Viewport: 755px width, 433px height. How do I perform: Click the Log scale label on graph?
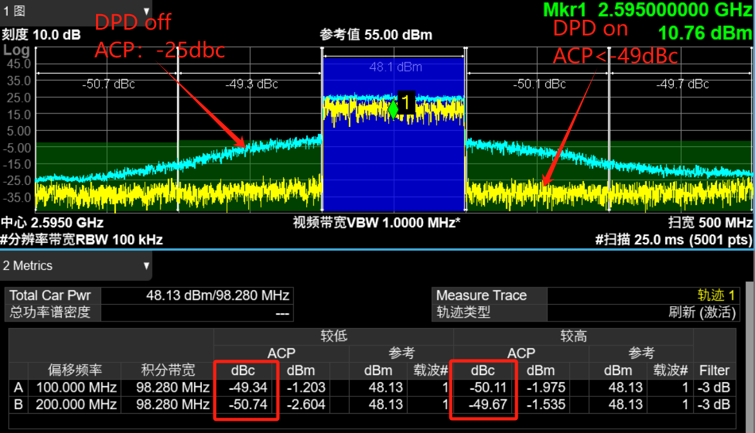coord(17,50)
